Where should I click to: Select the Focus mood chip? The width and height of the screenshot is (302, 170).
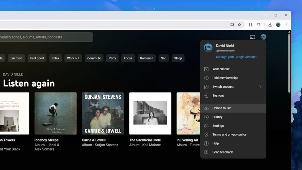[128, 58]
